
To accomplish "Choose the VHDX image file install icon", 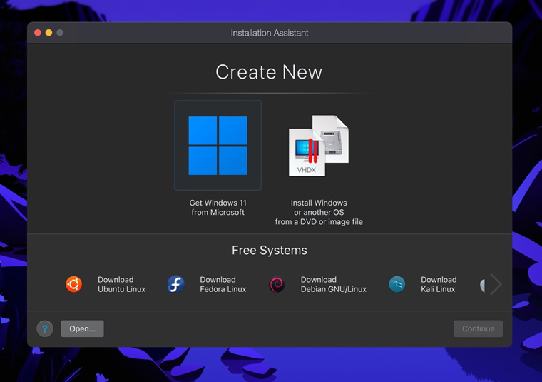I will (x=319, y=146).
